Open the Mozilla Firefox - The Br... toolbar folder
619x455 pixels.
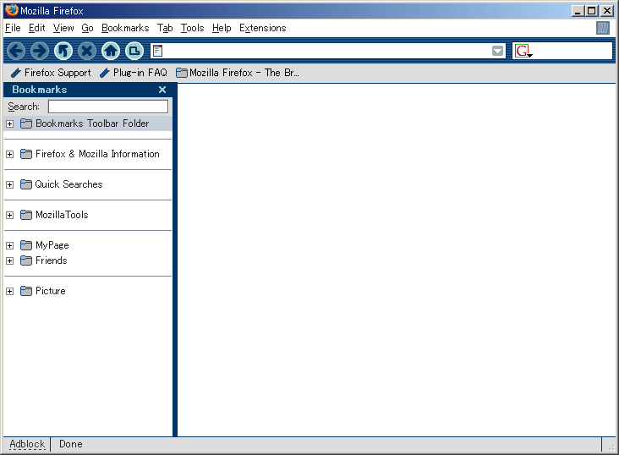click(x=238, y=73)
